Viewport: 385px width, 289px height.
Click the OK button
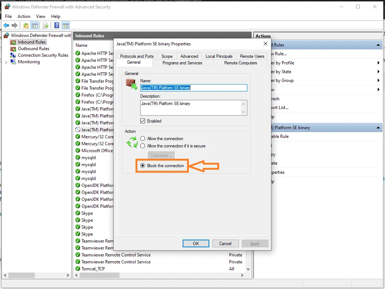(x=196, y=244)
